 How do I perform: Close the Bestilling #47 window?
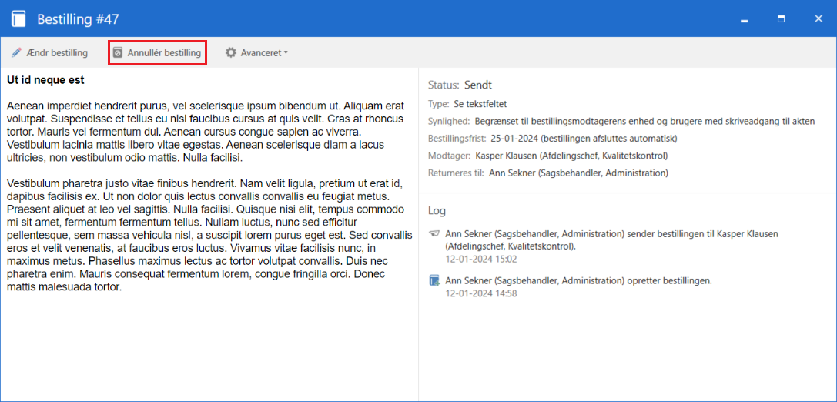818,18
